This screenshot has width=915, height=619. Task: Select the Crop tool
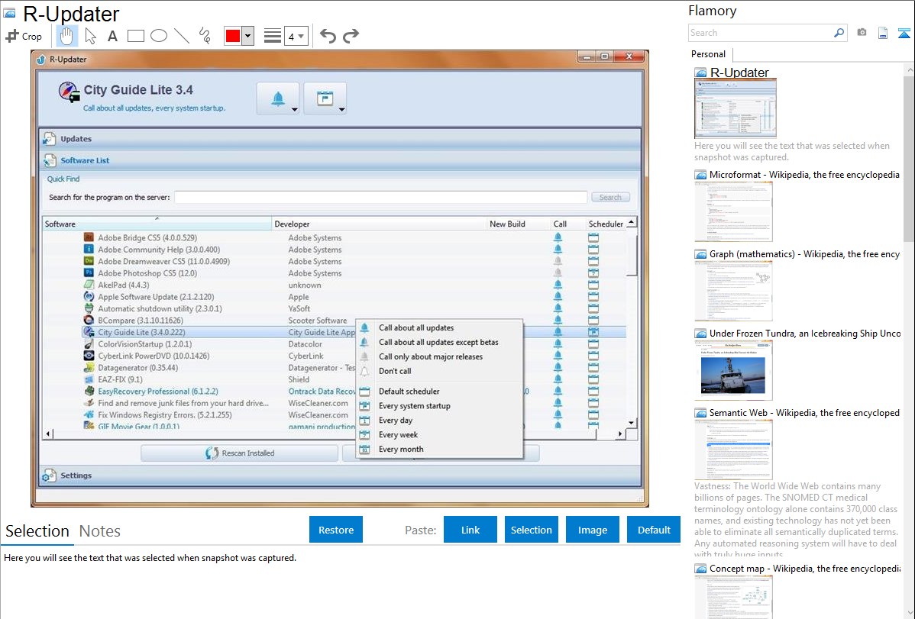pyautogui.click(x=24, y=36)
